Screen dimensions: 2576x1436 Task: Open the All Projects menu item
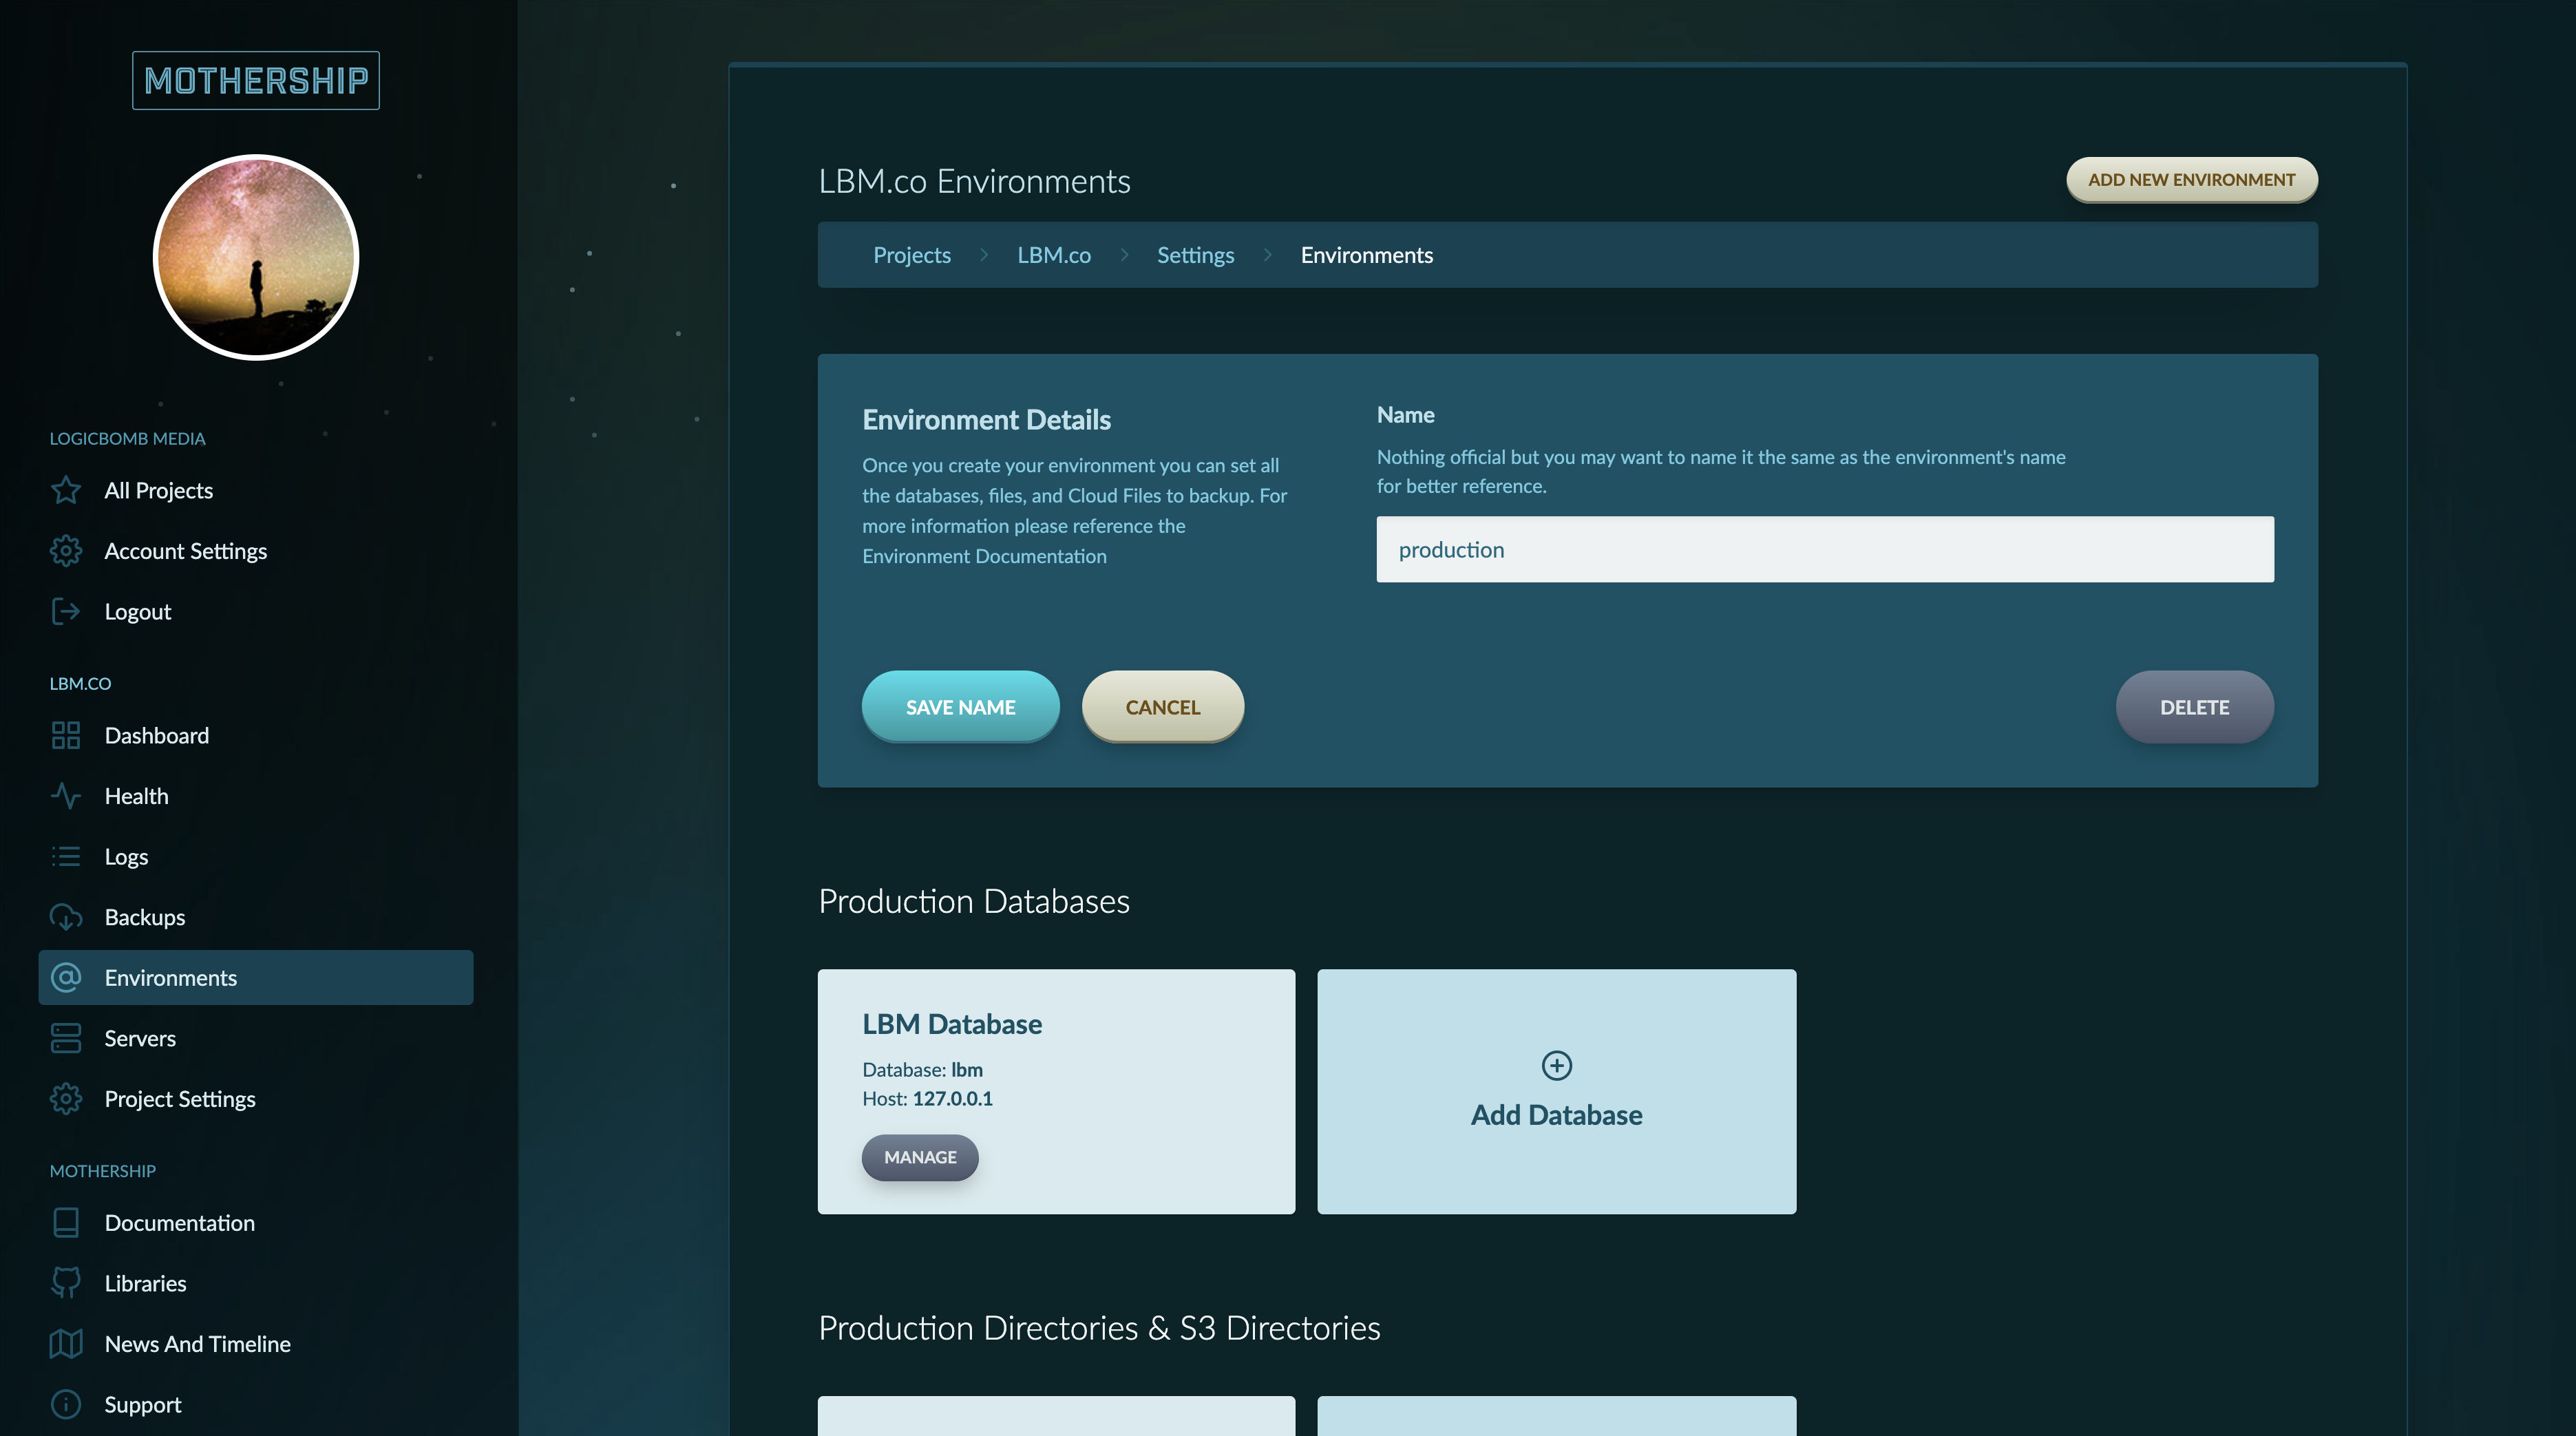[256, 490]
